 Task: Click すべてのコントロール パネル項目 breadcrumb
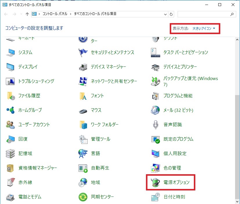tap(95, 14)
